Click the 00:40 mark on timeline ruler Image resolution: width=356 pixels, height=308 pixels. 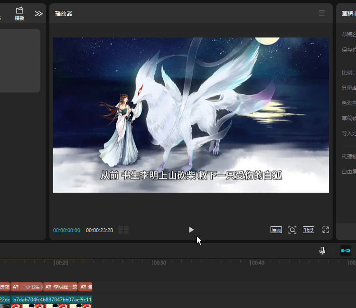pos(257,263)
